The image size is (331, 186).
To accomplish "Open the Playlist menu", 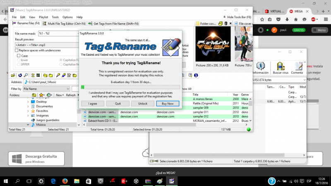I will tap(43, 17).
